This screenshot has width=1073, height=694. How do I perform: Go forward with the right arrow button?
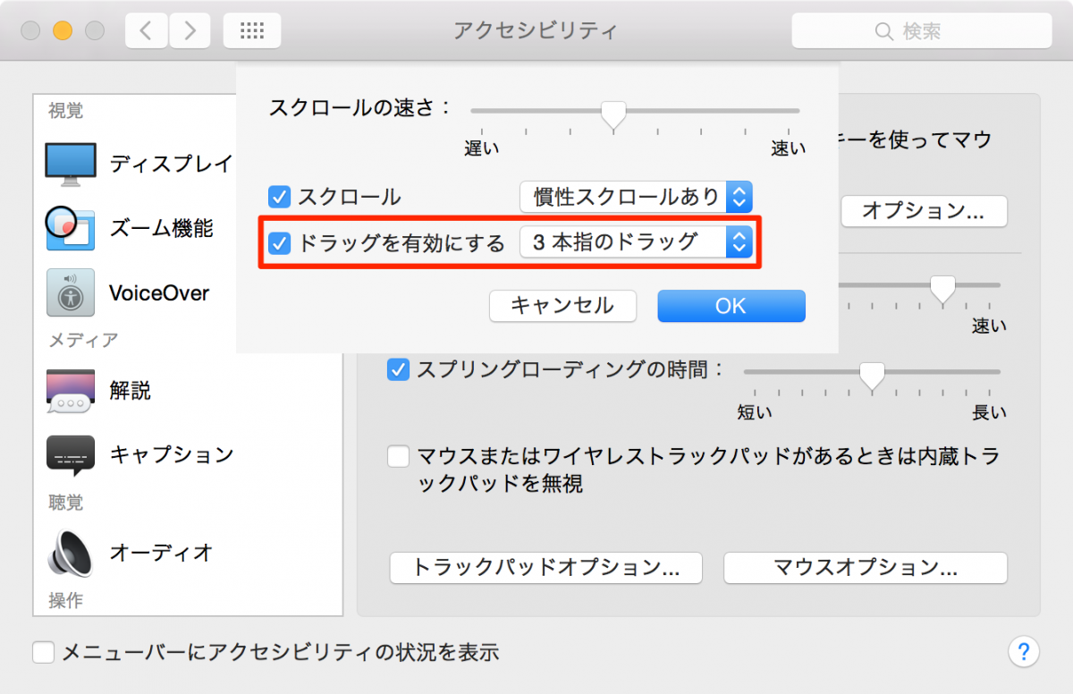pos(190,31)
